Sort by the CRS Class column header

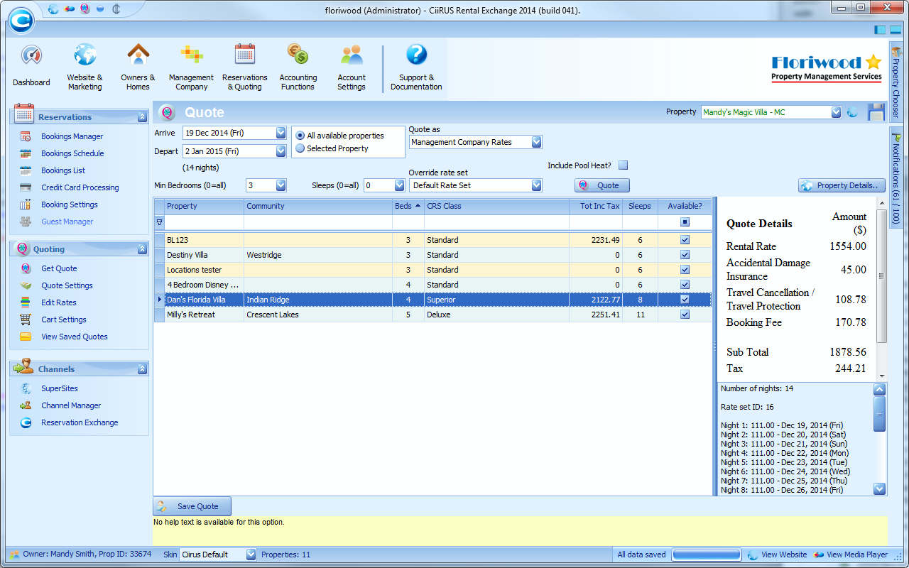point(496,206)
